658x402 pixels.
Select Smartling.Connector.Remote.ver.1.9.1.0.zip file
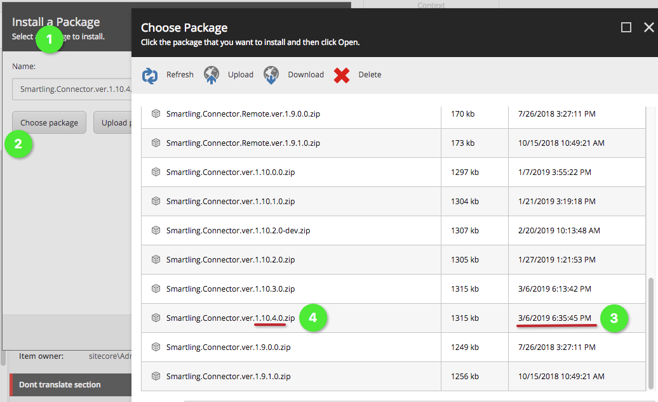tap(243, 143)
